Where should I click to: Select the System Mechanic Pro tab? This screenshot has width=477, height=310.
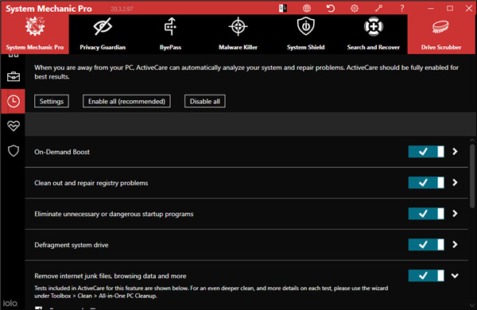35,34
